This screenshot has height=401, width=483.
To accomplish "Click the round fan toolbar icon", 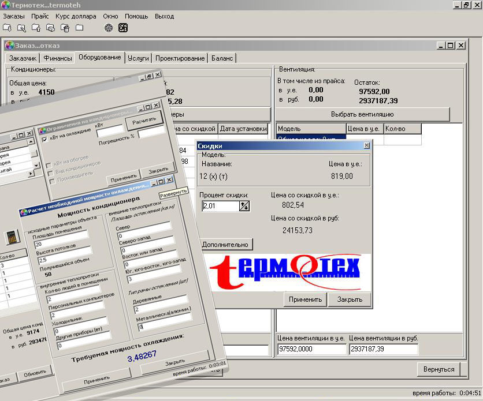I will tap(109, 28).
